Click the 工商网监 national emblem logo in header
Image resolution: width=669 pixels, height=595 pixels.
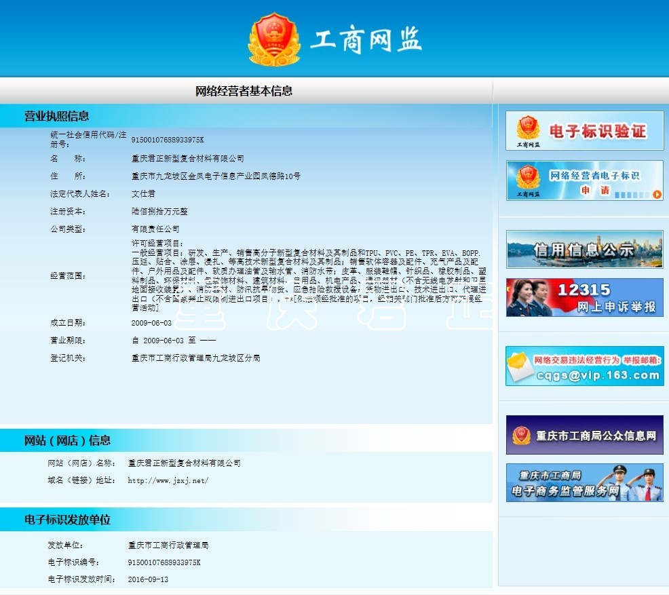pyautogui.click(x=274, y=39)
